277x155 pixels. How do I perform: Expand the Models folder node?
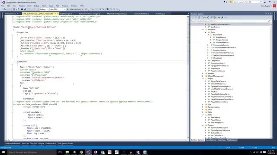point(203,74)
